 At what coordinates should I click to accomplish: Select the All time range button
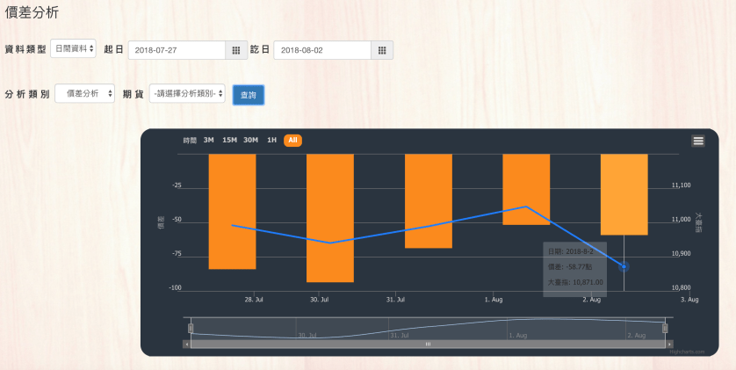[292, 140]
